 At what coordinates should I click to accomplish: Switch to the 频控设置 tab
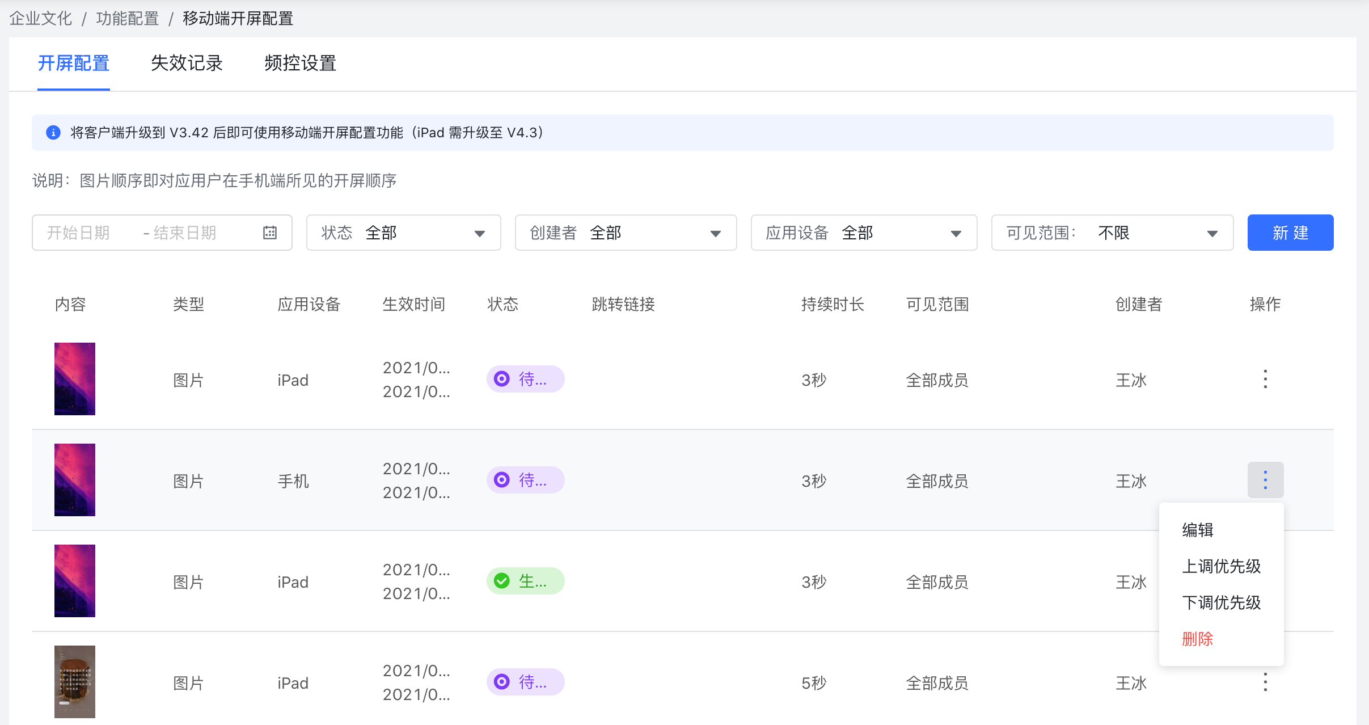[300, 63]
